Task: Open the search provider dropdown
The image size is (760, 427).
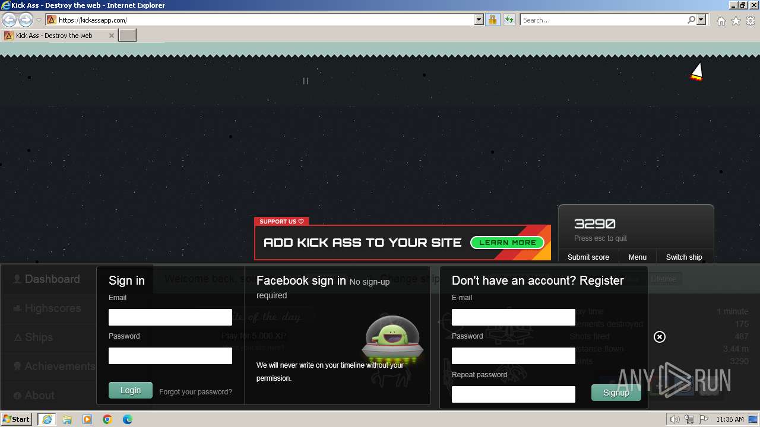Action: (x=701, y=20)
